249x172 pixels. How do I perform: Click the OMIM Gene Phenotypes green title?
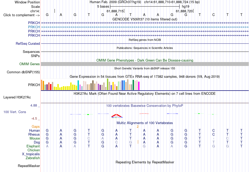[145, 60]
